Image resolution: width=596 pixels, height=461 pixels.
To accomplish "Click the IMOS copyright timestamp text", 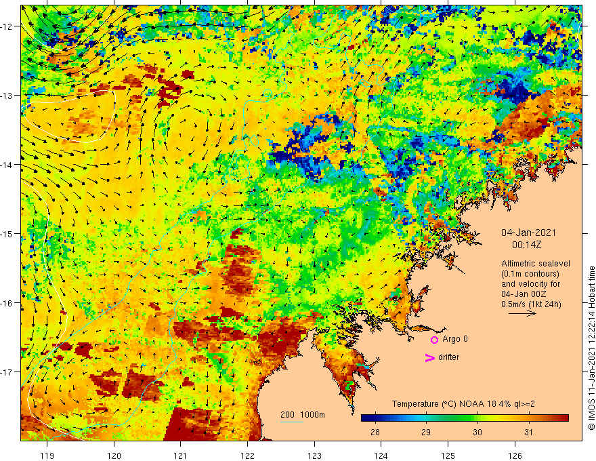I will [x=591, y=348].
